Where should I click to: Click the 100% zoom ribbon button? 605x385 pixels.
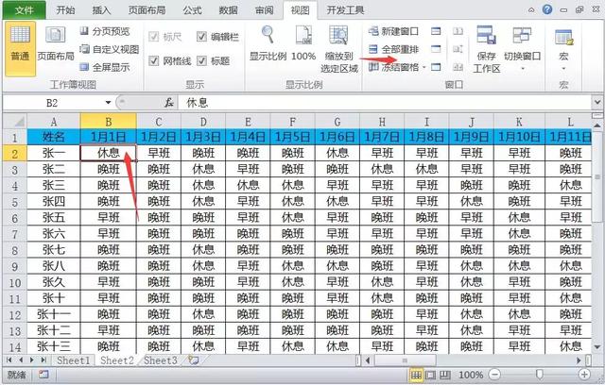(x=303, y=43)
